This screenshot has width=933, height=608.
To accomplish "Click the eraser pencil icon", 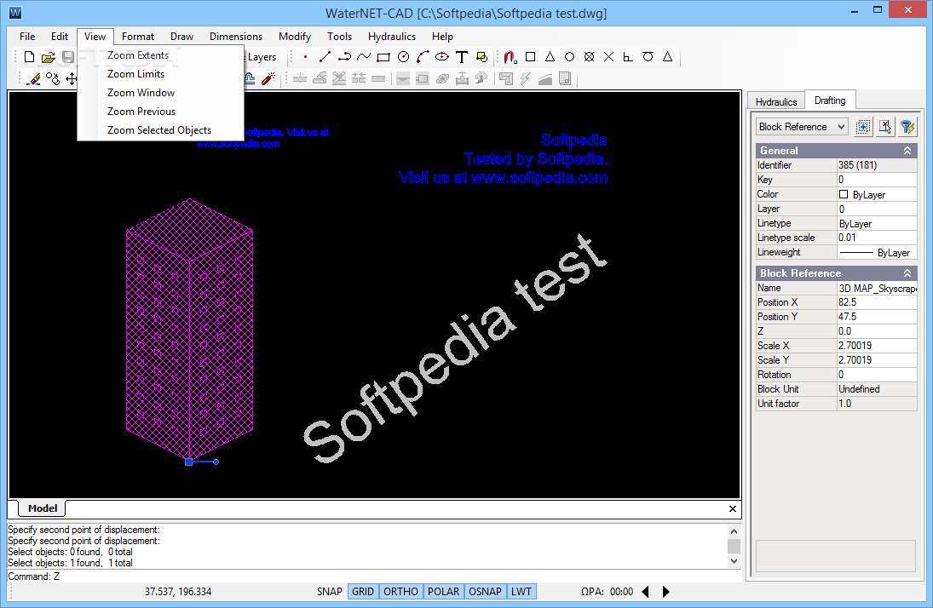I will tap(33, 78).
